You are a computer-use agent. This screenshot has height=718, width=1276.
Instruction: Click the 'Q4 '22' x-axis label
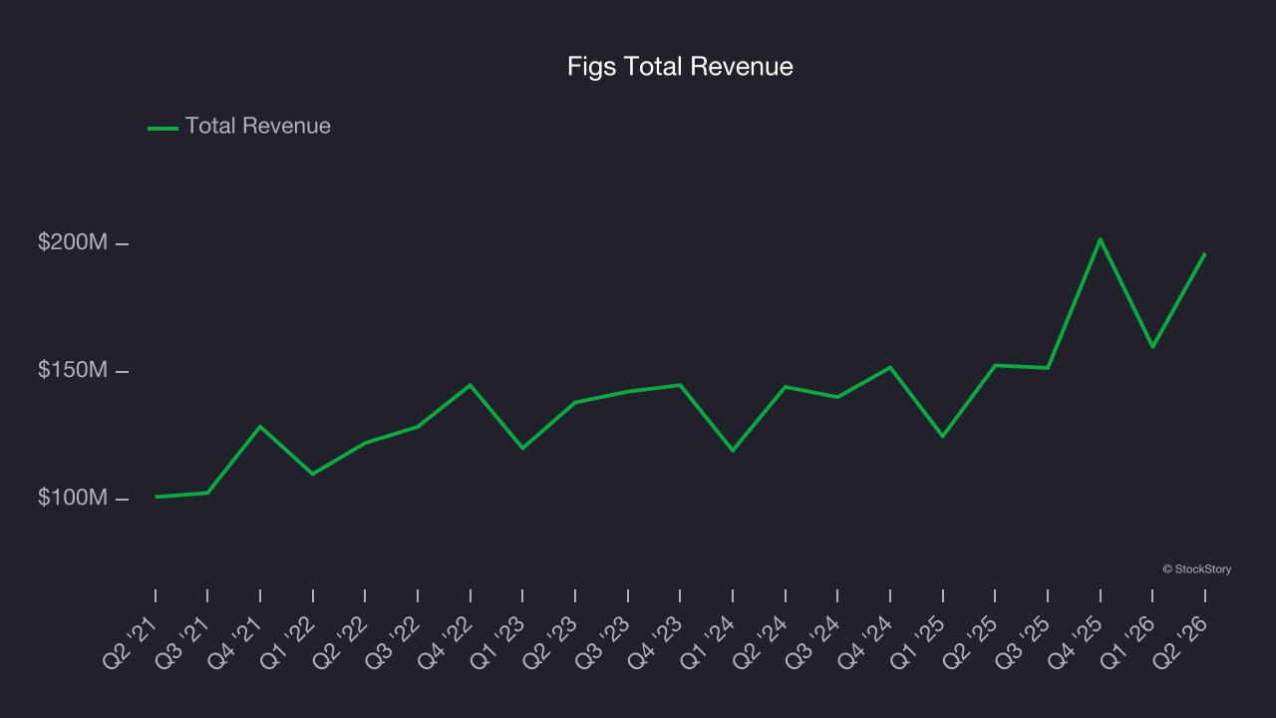(x=447, y=642)
